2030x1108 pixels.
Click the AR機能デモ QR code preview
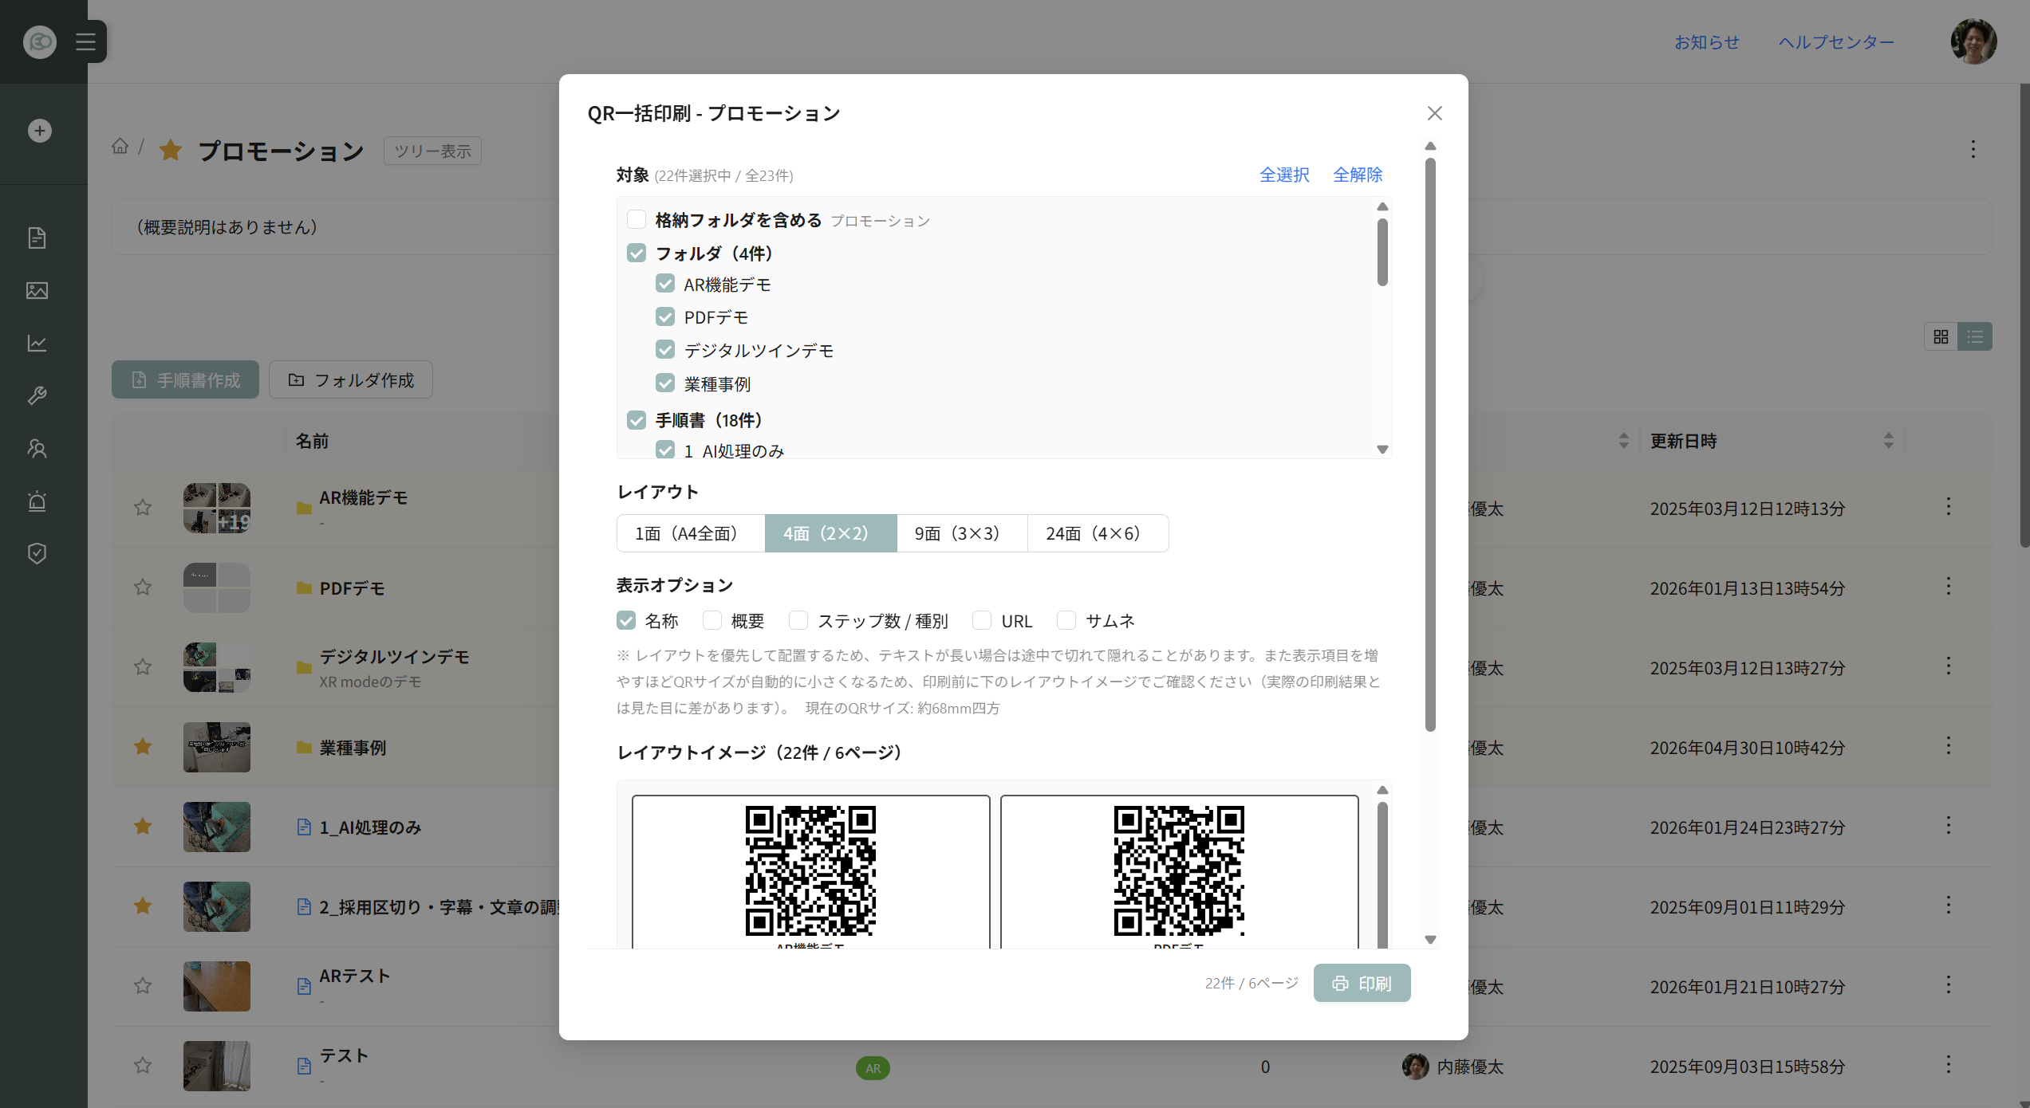click(810, 870)
